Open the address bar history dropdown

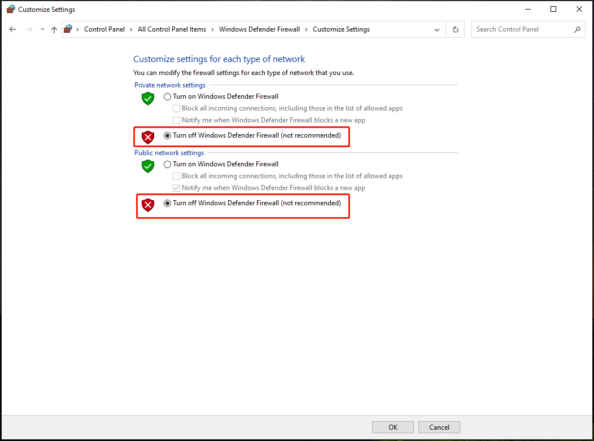pos(436,29)
